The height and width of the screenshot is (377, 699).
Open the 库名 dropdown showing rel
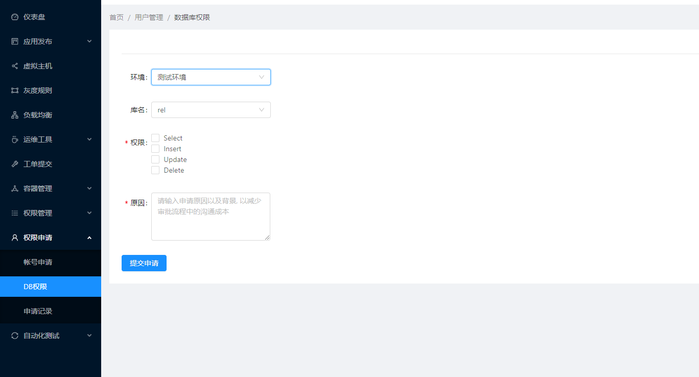tap(211, 110)
